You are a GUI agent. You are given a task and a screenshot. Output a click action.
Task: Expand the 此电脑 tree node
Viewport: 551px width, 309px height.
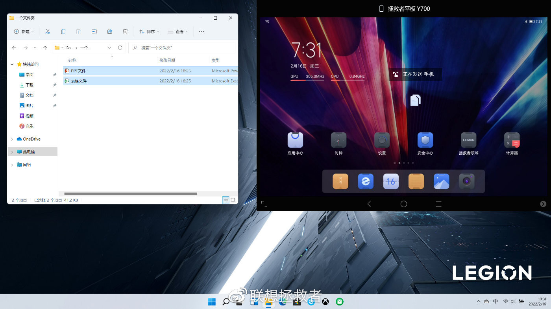pyautogui.click(x=12, y=152)
